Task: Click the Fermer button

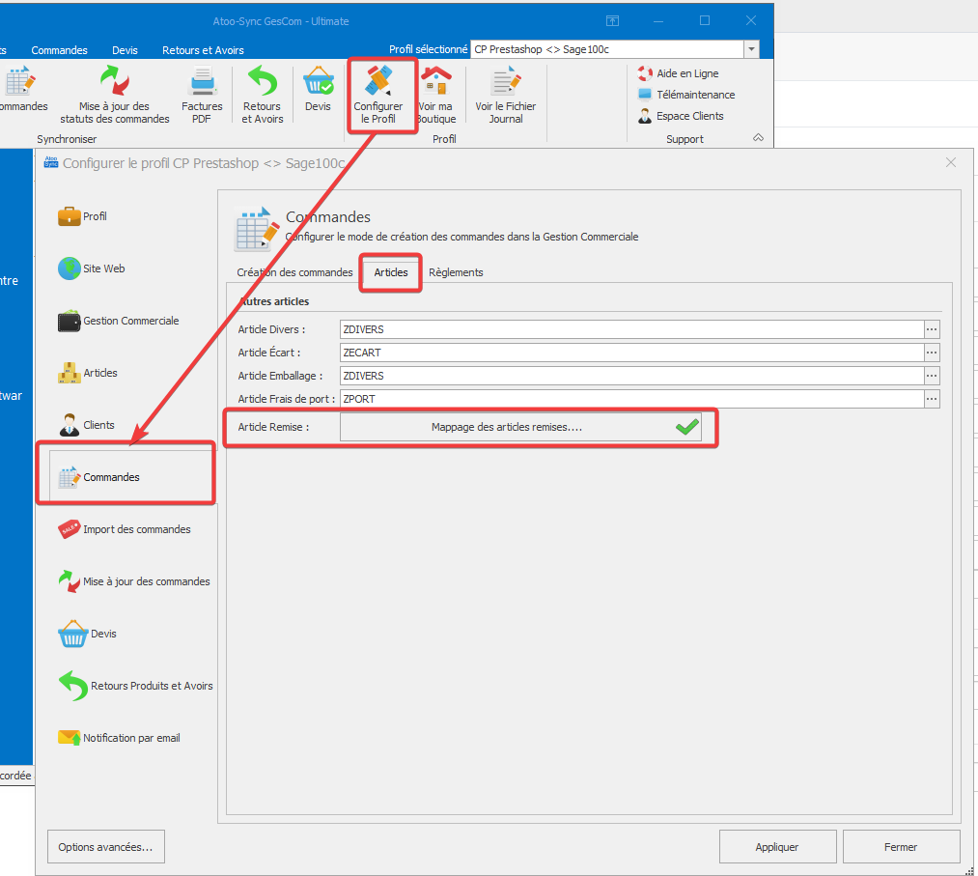Action: (901, 847)
